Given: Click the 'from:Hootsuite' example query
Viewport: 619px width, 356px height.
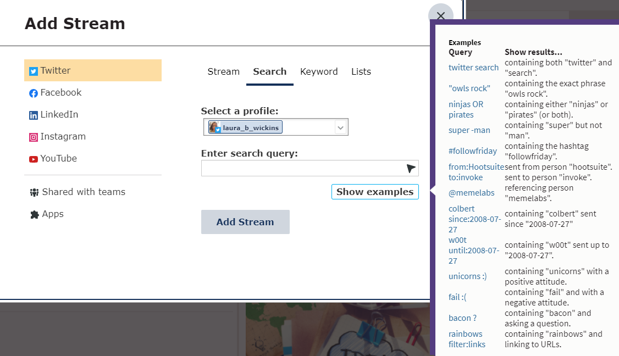Looking at the screenshot, I should pos(476,167).
